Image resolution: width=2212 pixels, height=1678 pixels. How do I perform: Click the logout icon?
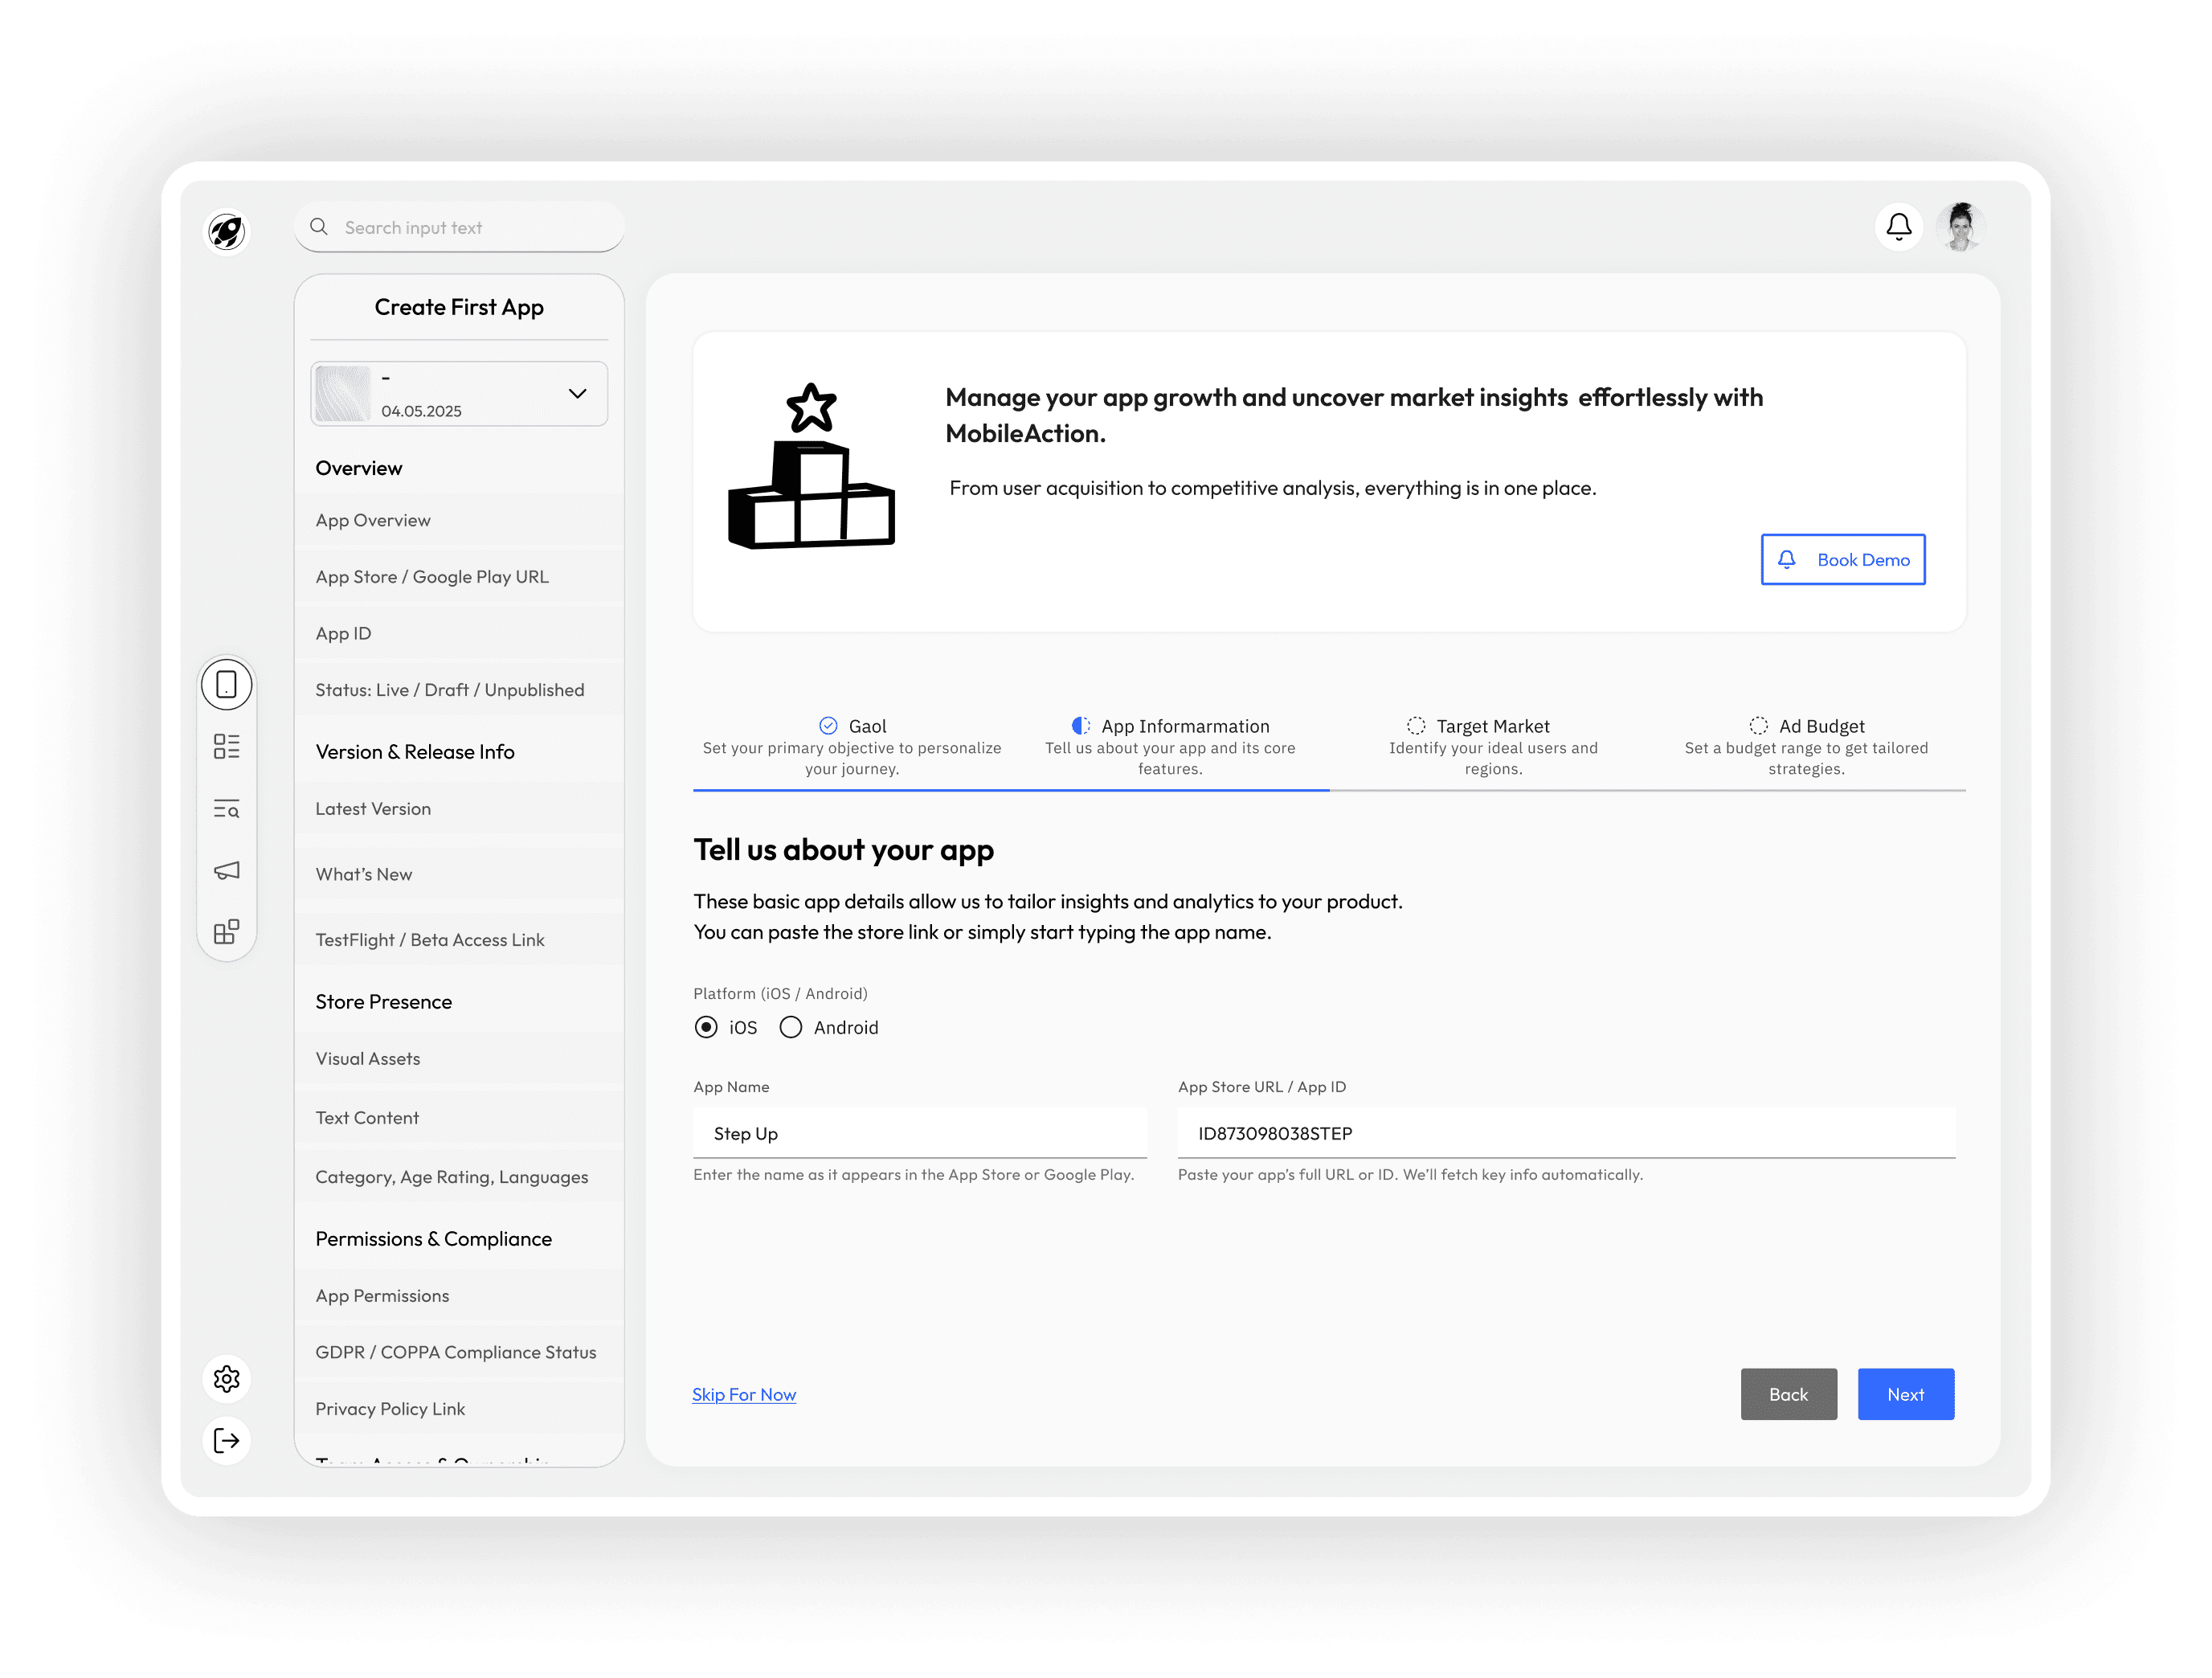tap(227, 1440)
